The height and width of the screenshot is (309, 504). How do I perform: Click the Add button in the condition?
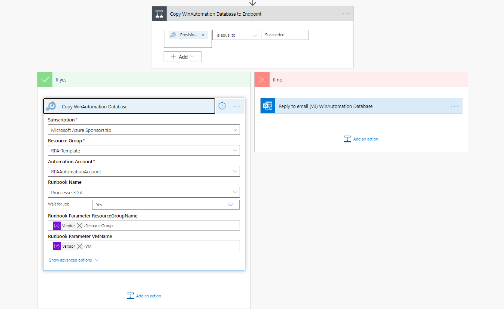click(x=182, y=57)
